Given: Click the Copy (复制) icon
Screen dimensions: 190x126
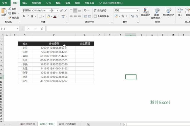Looking at the screenshot, I should [x=10, y=13].
